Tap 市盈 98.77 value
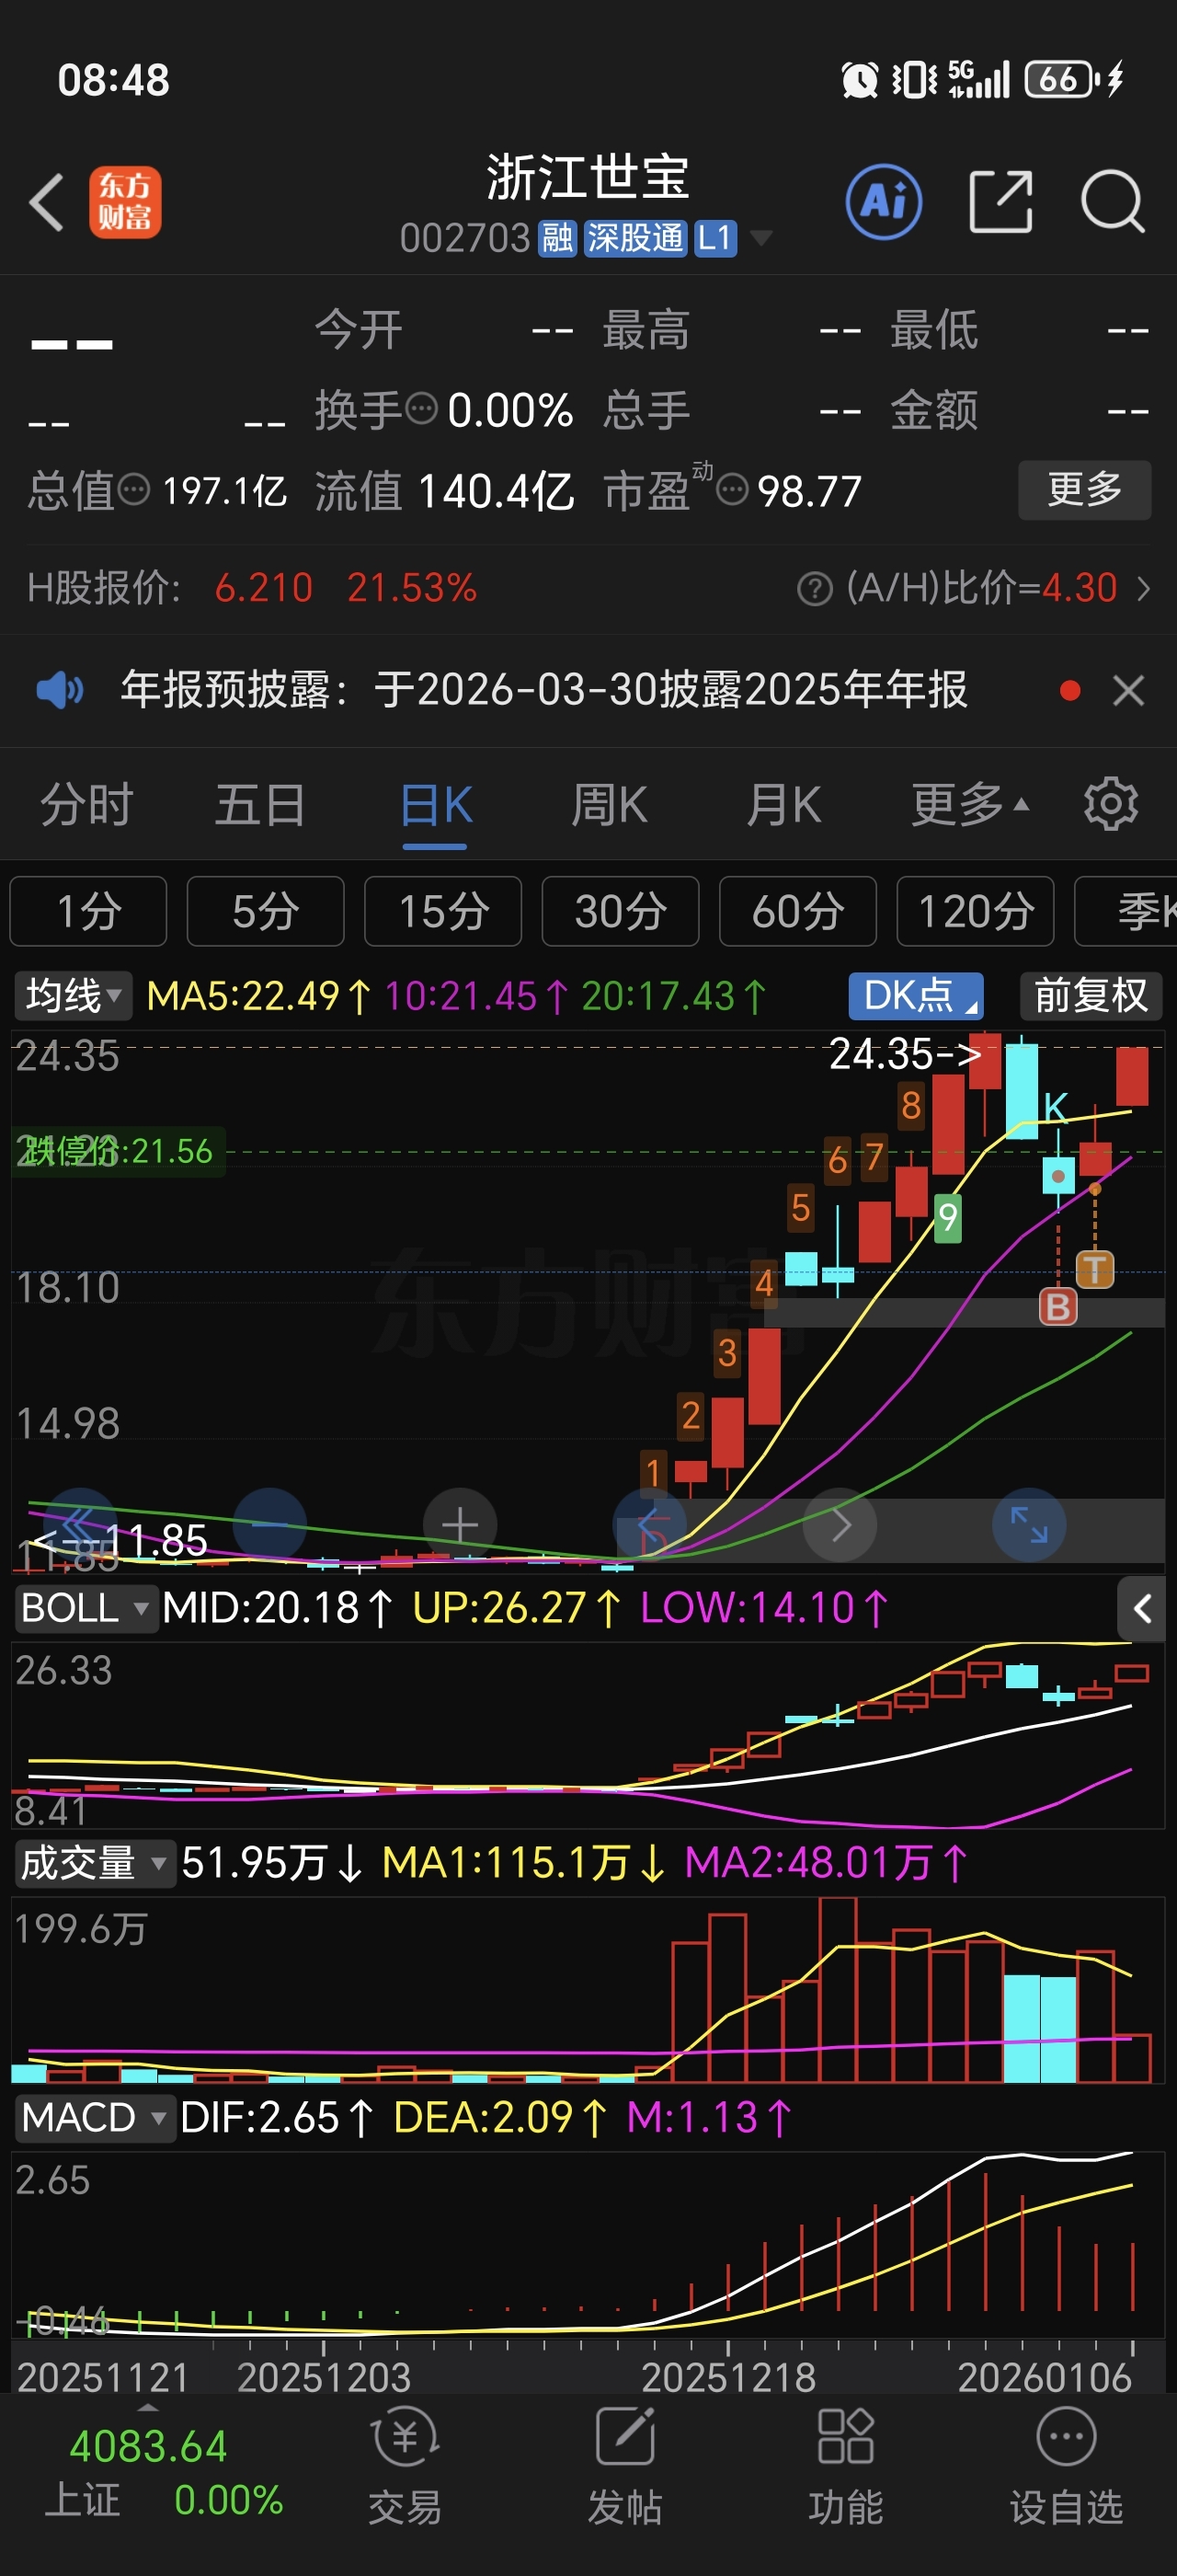 [809, 491]
